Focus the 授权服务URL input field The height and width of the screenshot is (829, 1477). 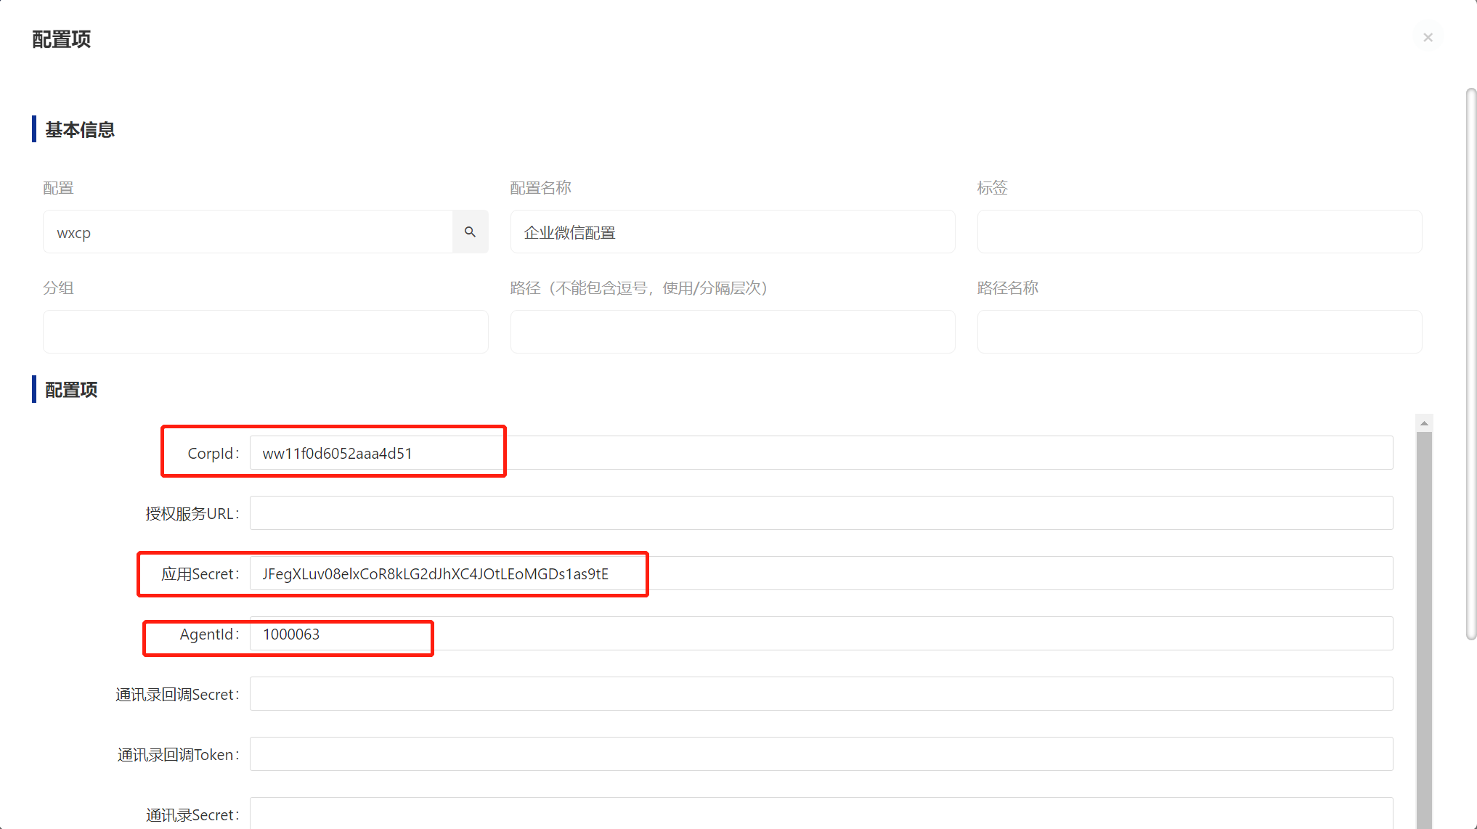(821, 513)
